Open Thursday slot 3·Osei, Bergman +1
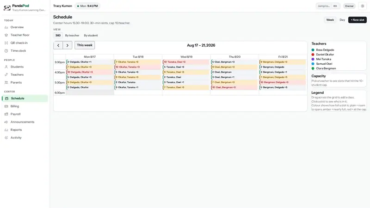Screen dimensions: 370x208 (234, 77)
